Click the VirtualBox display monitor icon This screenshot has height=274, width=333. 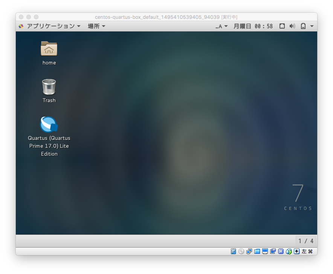(265, 251)
